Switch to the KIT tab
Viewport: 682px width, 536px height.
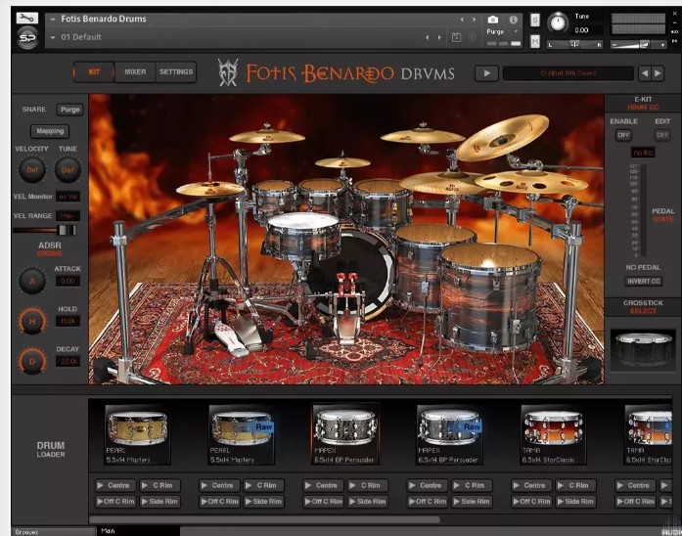pyautogui.click(x=94, y=71)
